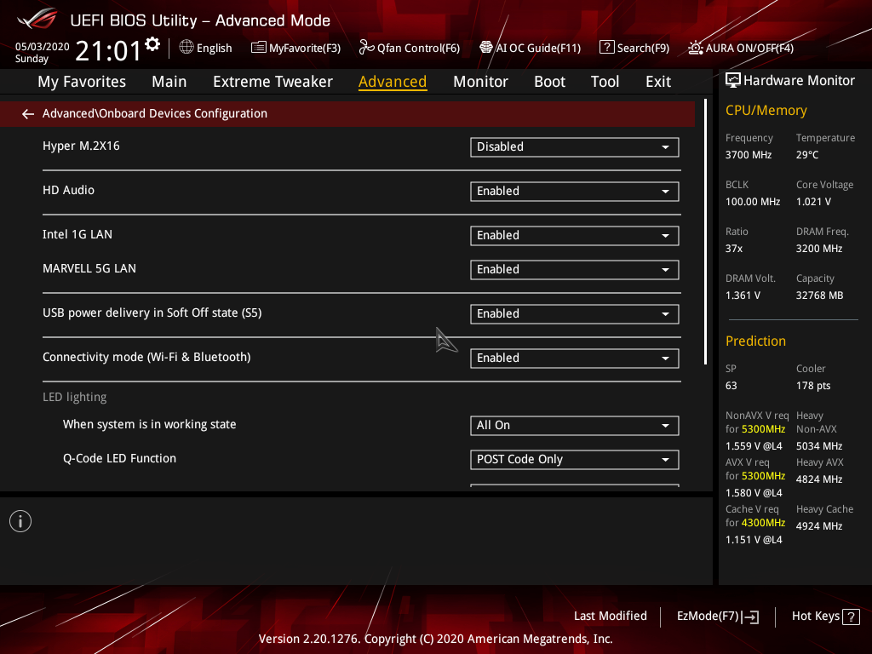Select the USB power delivery in Soft Off state label

(x=152, y=313)
